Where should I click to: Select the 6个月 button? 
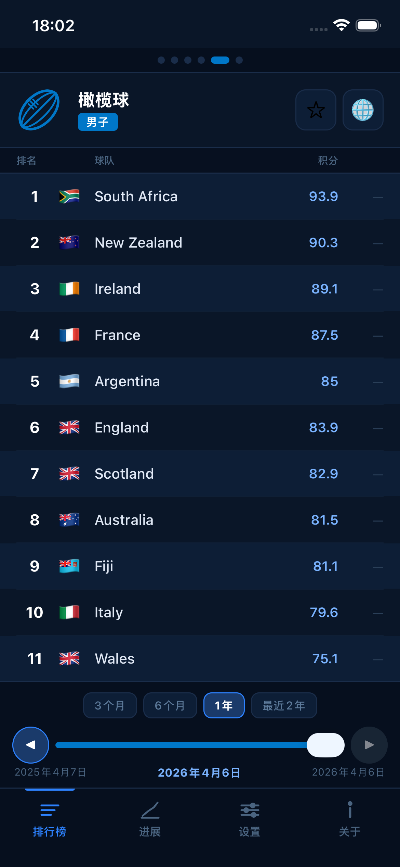(x=170, y=705)
